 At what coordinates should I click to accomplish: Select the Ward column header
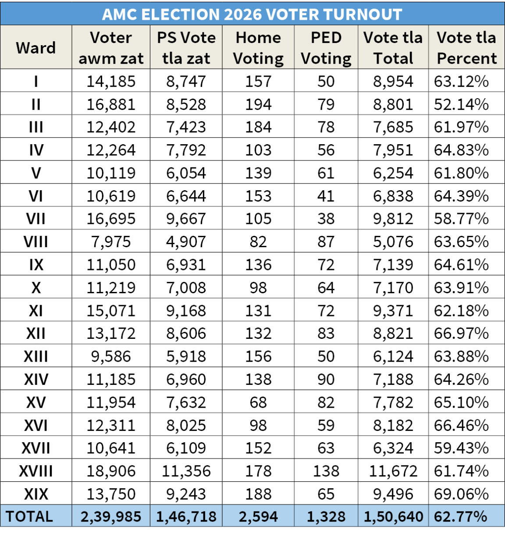[x=36, y=47]
